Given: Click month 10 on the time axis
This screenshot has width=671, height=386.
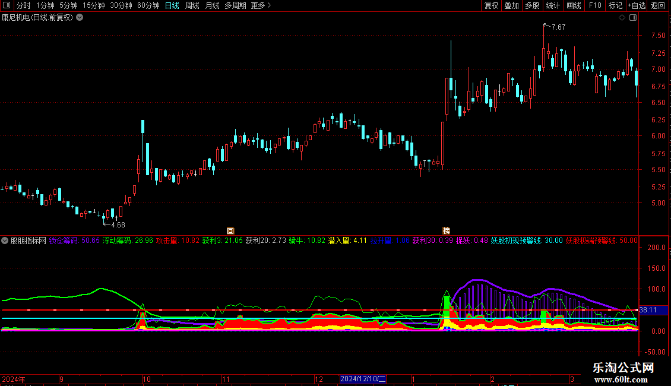Looking at the screenshot, I should coord(147,379).
